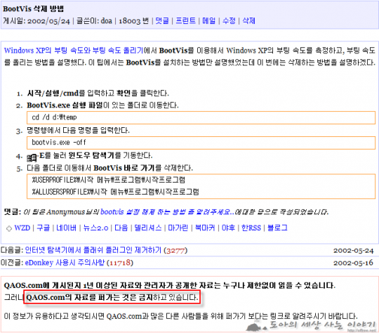Open the 댓글 link in the post header

[162, 21]
